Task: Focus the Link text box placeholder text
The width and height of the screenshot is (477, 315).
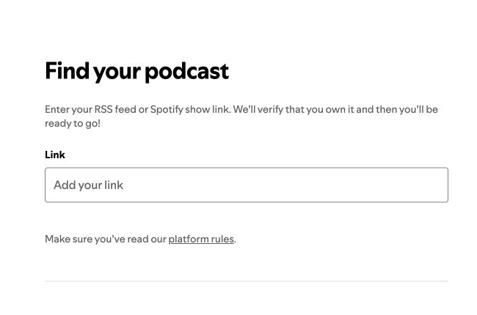Action: pos(89,185)
